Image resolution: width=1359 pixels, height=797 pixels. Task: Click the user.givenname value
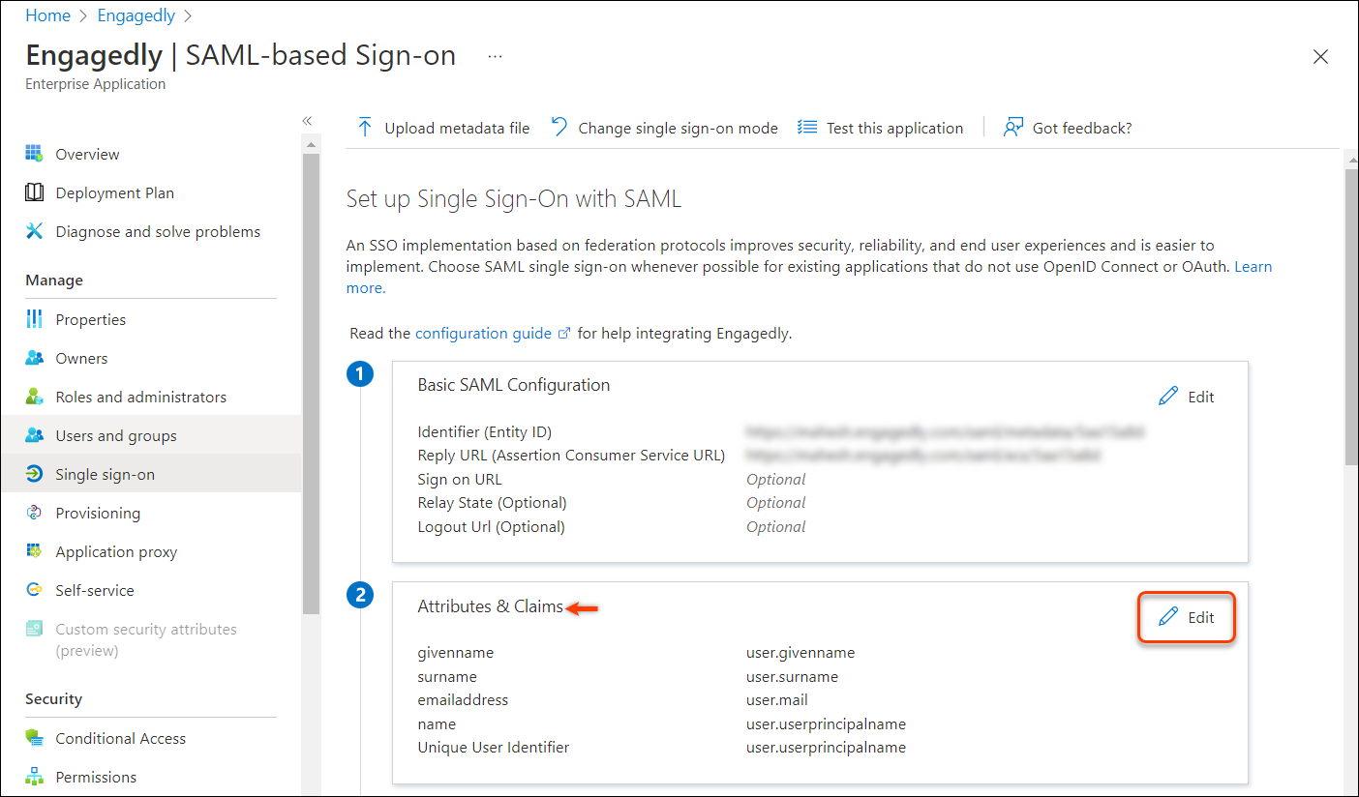(x=800, y=653)
